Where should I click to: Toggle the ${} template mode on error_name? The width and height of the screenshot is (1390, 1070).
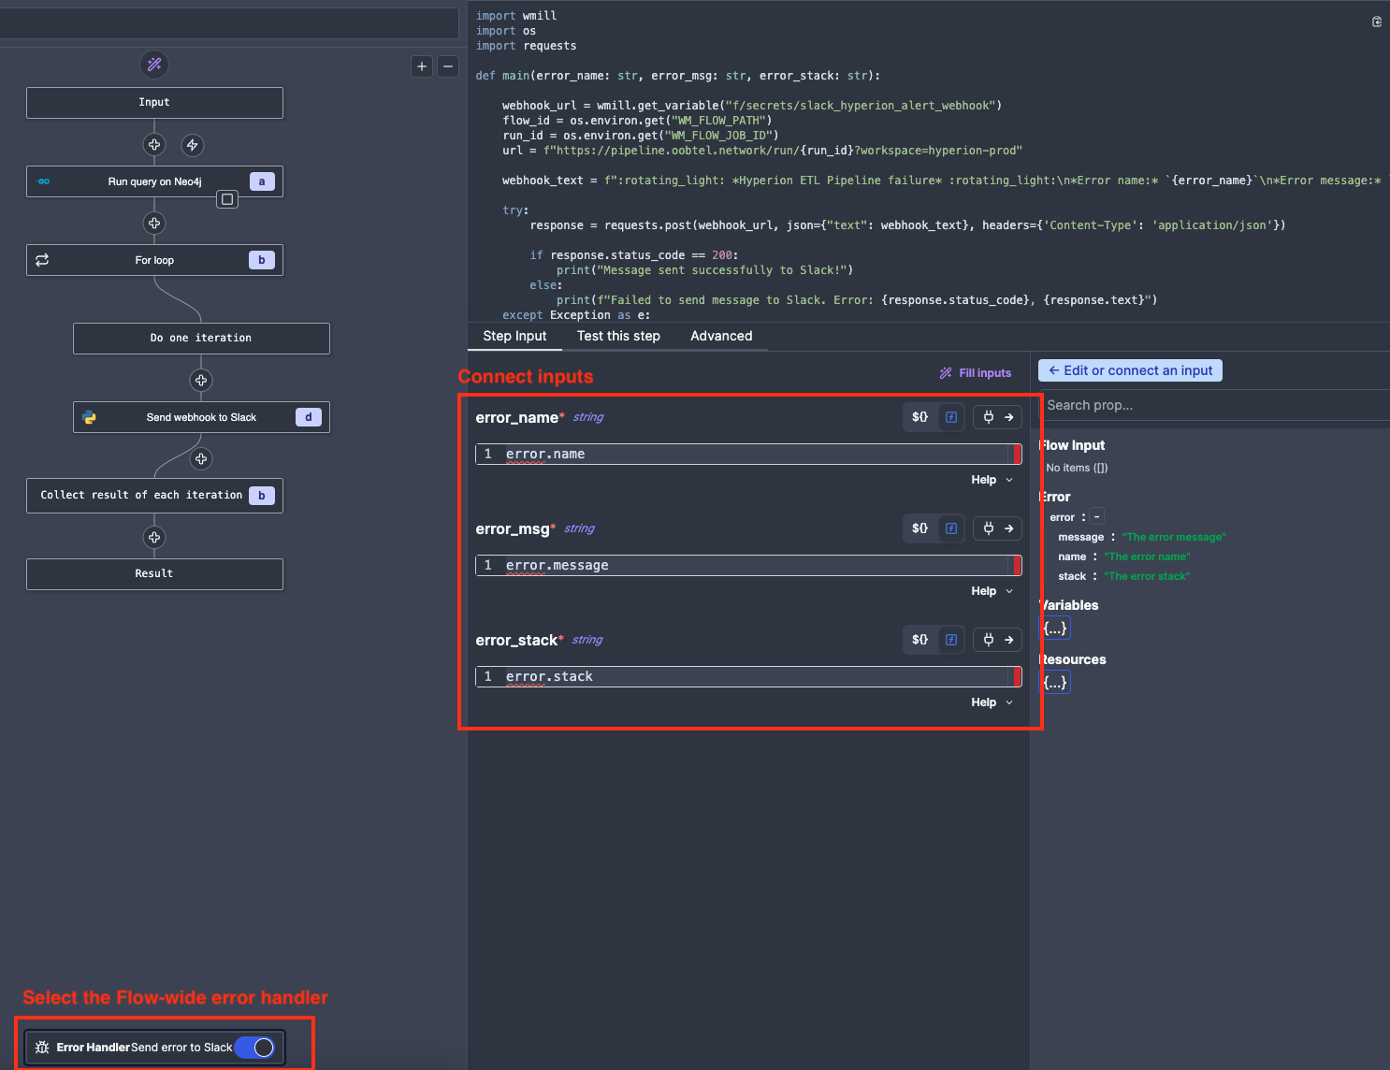tap(919, 417)
